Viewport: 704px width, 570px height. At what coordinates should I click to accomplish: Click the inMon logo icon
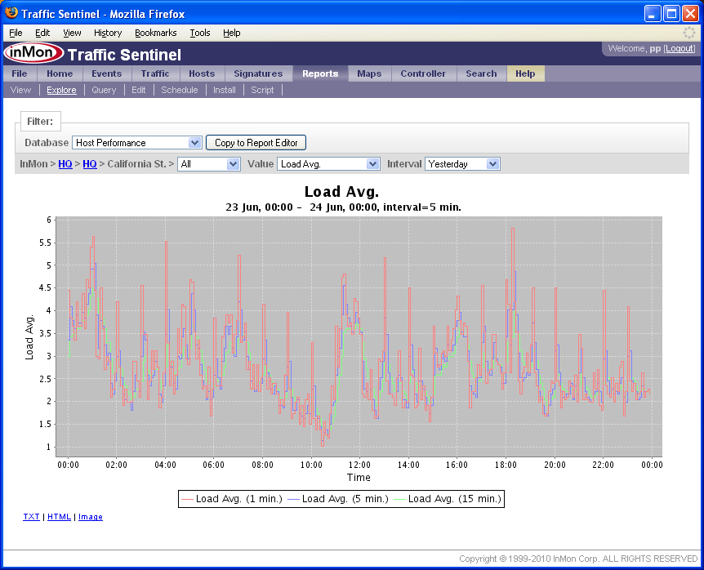33,54
